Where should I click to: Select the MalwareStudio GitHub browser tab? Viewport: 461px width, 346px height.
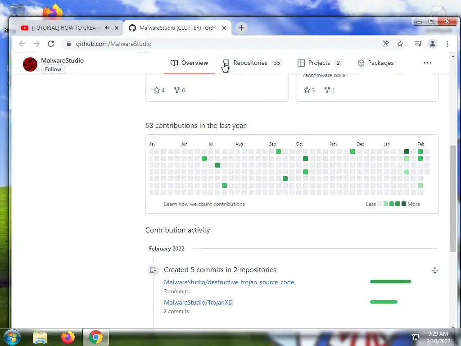point(178,27)
